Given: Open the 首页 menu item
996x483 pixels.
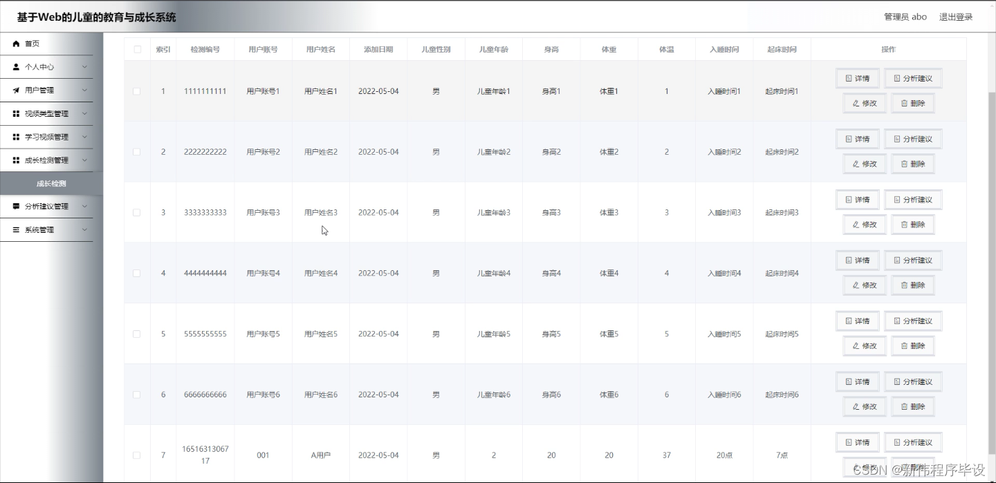Looking at the screenshot, I should [x=46, y=44].
